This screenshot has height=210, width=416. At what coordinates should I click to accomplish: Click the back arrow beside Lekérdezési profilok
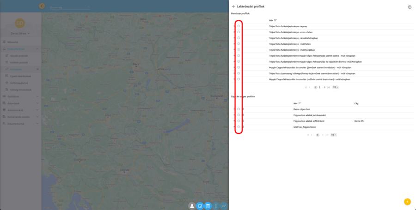233,6
